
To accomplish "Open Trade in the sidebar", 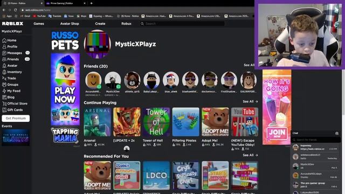I will point(9,78).
